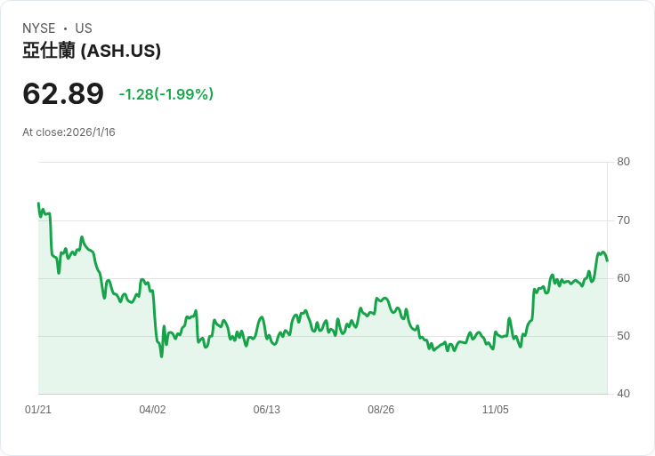Click the NYSE exchange label

point(39,28)
